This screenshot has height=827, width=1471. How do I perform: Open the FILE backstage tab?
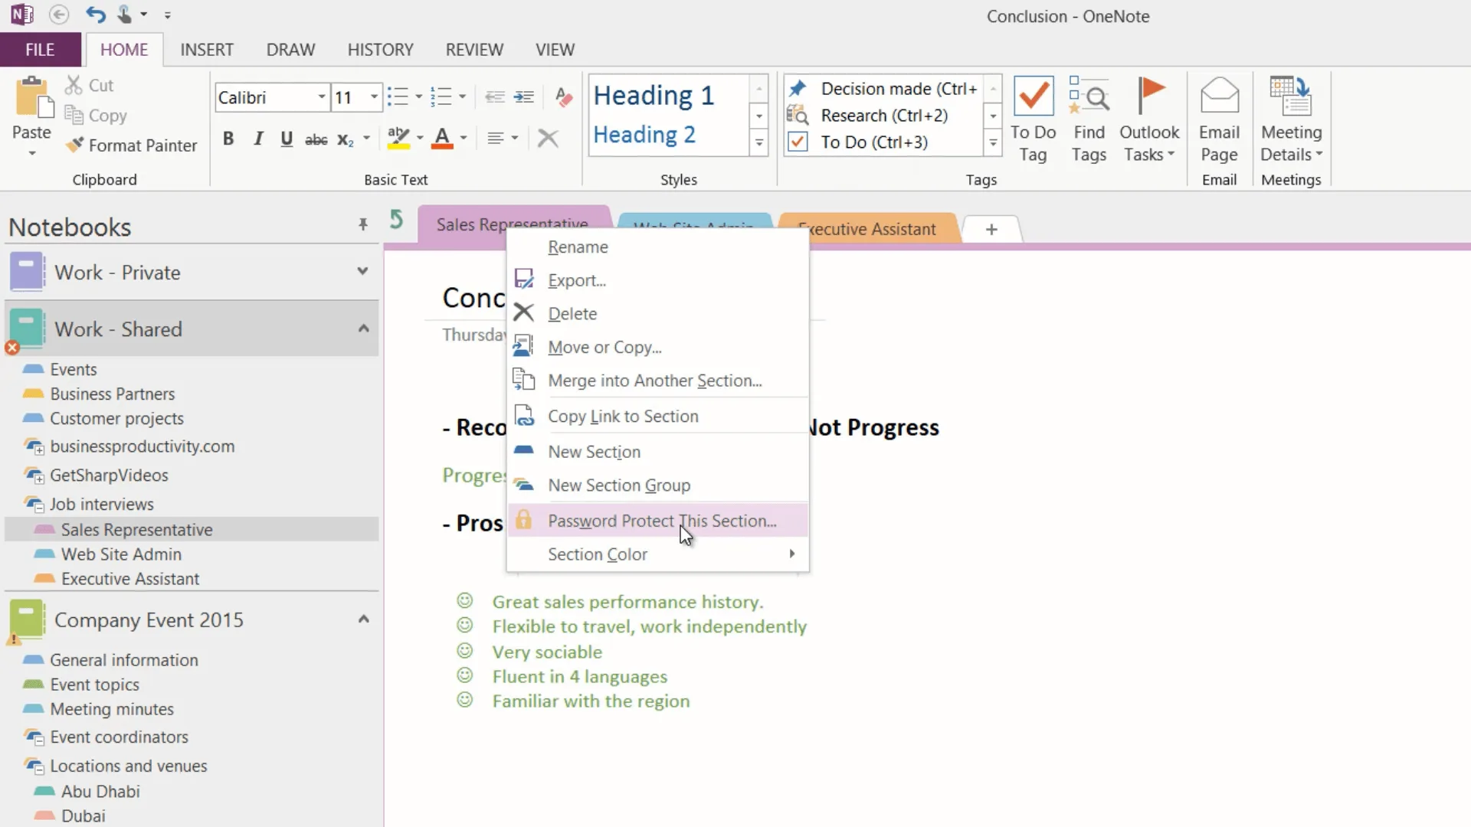40,50
